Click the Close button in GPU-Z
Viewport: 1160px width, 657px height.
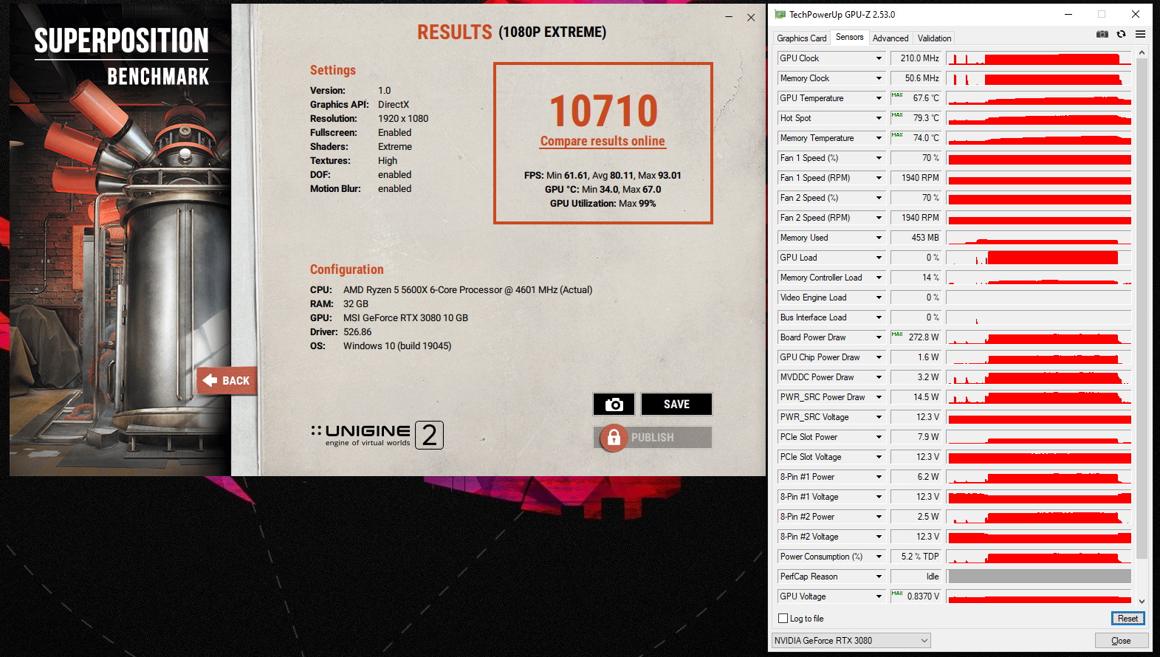pyautogui.click(x=1121, y=641)
